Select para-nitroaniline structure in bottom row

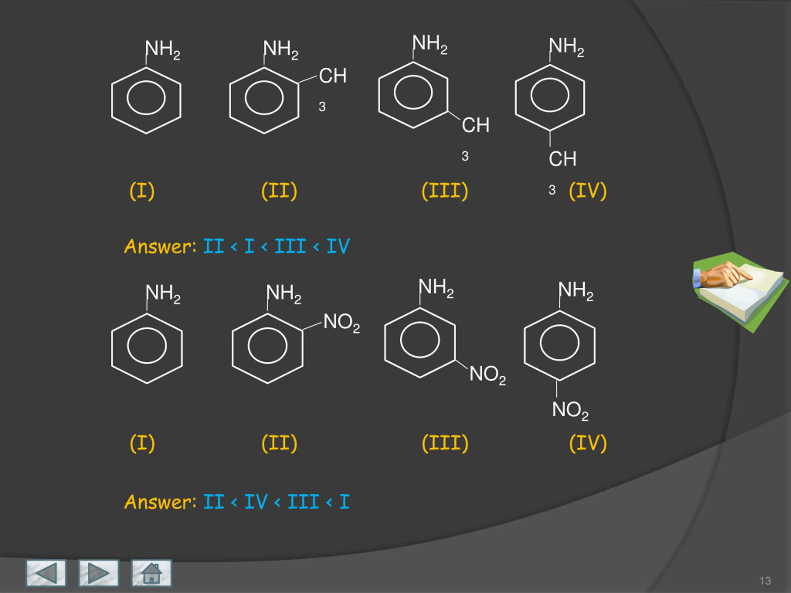(x=559, y=344)
